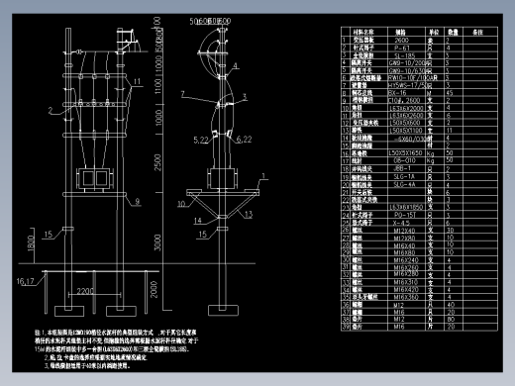Pick callout number 2 on front view
The width and height of the screenshot is (515, 386).
click(x=51, y=111)
